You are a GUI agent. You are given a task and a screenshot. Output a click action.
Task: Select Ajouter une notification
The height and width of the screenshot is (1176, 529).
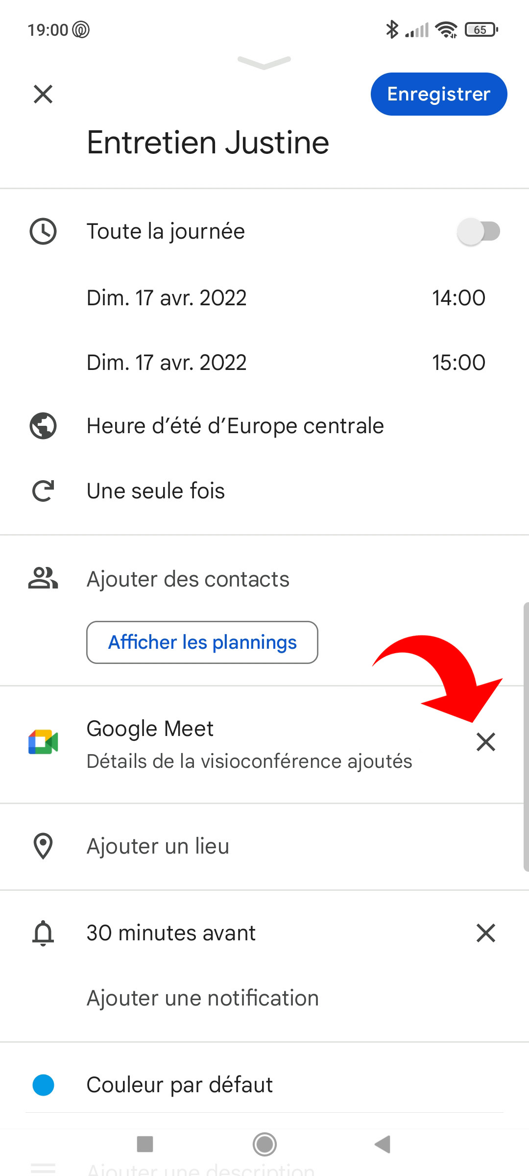(203, 998)
